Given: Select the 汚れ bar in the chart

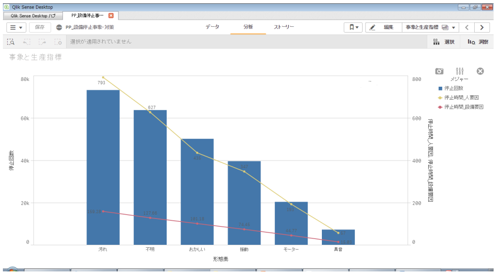Looking at the screenshot, I should (x=103, y=168).
